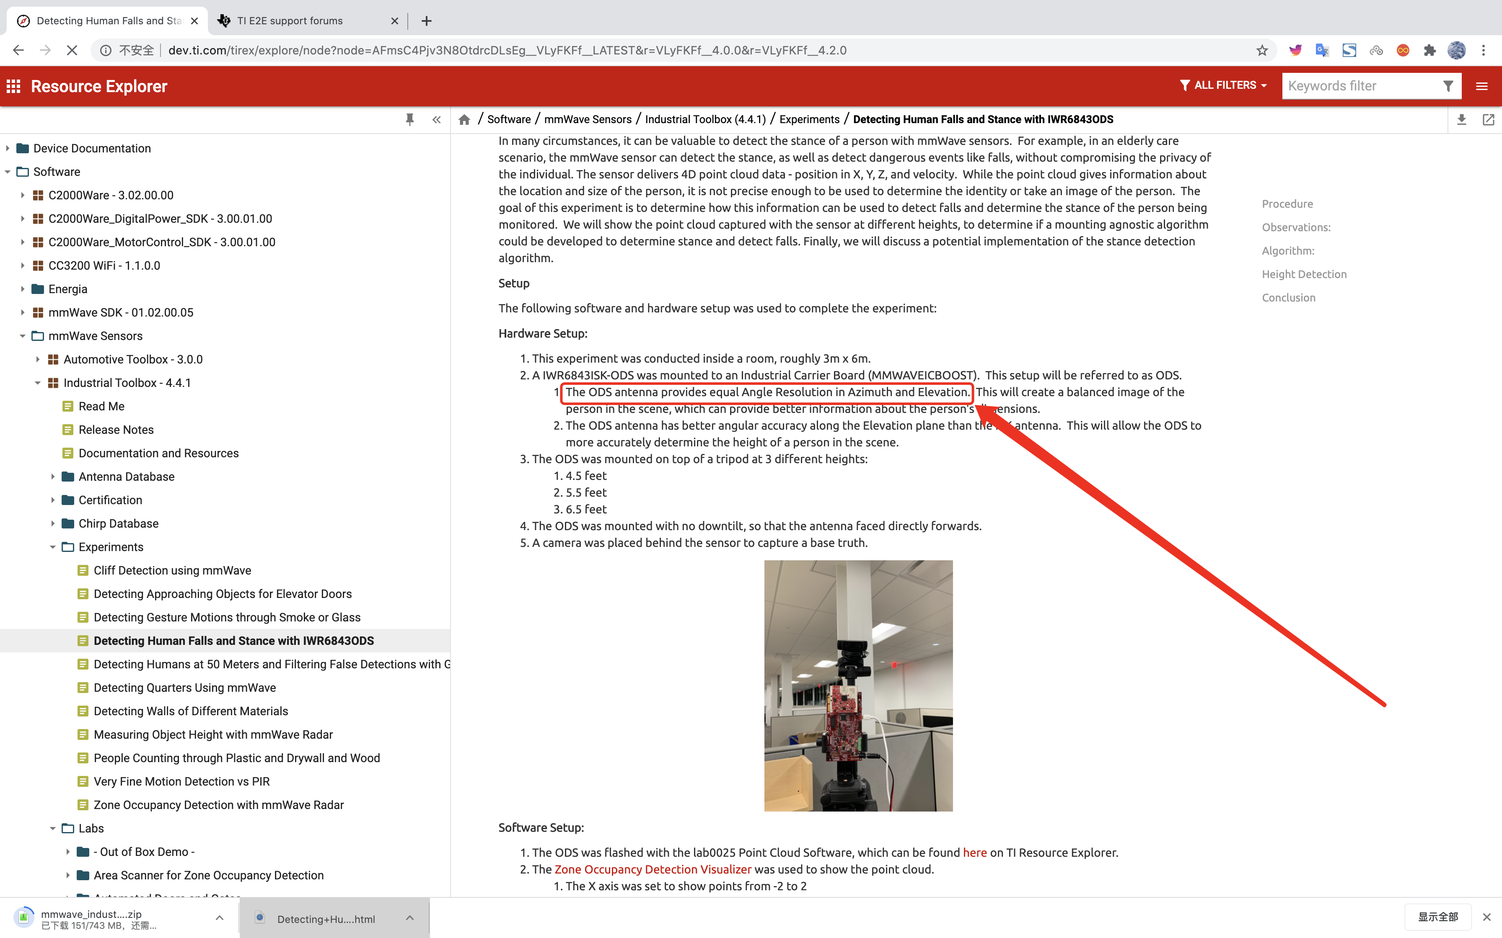Collapse the Software tree node
The height and width of the screenshot is (938, 1502).
pyautogui.click(x=7, y=172)
